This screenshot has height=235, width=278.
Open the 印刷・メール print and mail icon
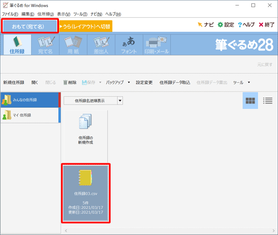[x=157, y=45]
